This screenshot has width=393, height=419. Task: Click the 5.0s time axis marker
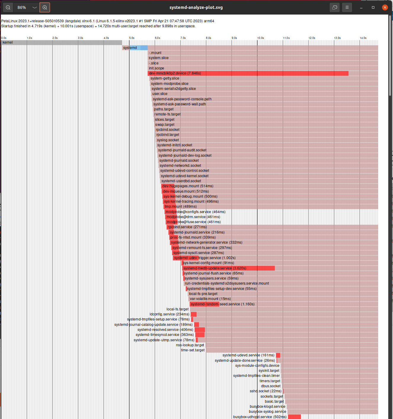[x=132, y=38]
